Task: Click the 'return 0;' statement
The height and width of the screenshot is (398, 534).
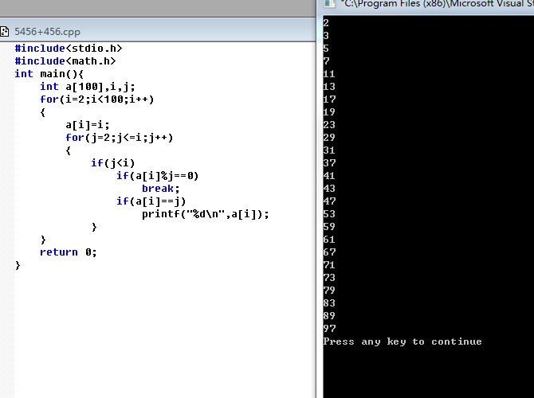Action: pos(69,252)
